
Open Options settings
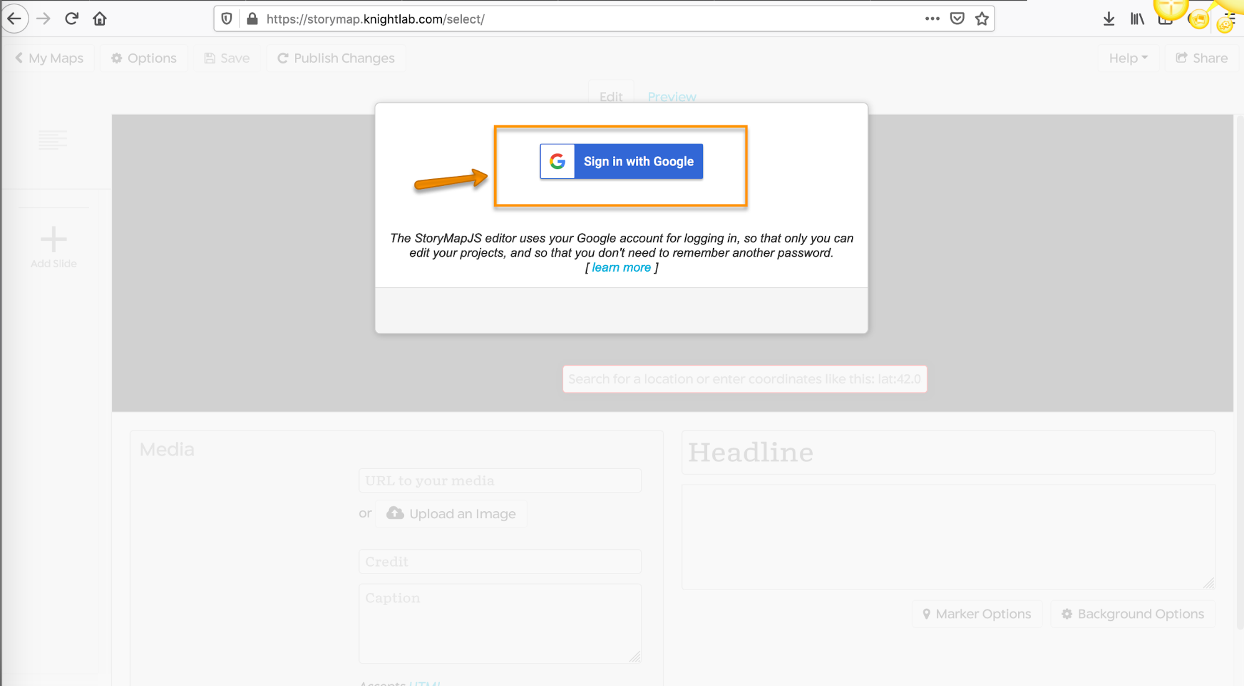coord(144,57)
